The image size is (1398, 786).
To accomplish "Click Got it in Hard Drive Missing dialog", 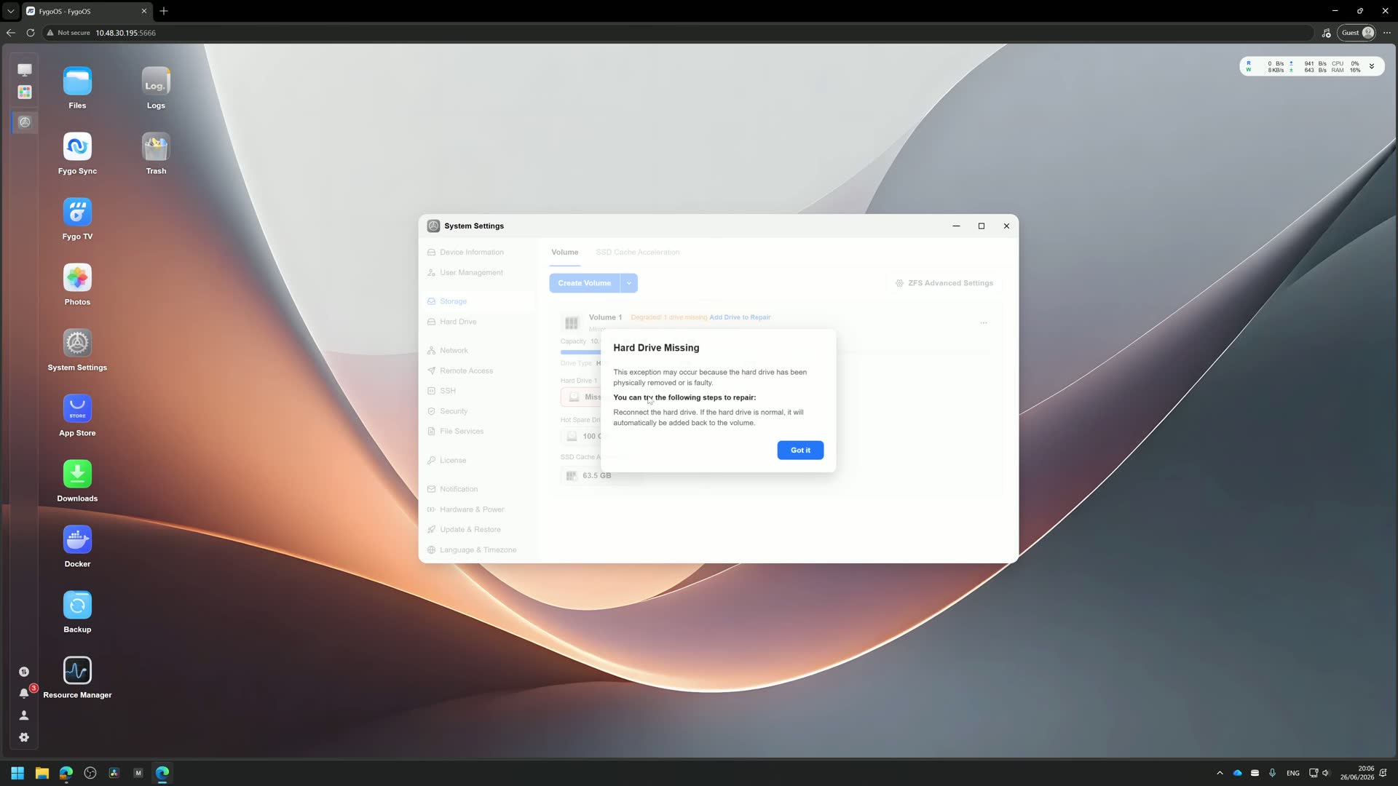I will click(800, 450).
